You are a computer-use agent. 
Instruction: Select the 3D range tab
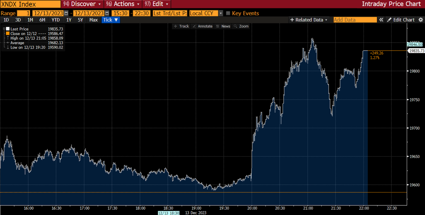pos(18,20)
